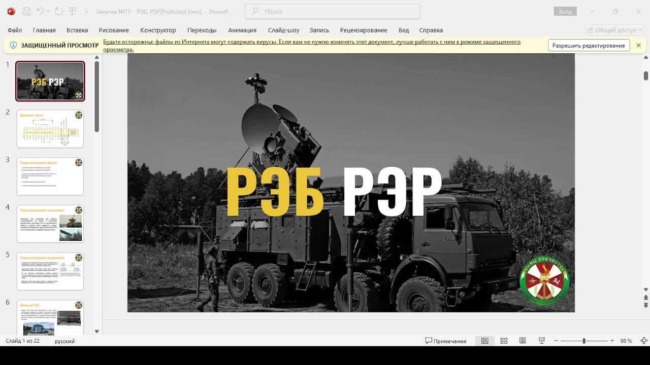Click the Слайд 1 из 22 status indicator
The height and width of the screenshot is (365, 650).
(22, 341)
